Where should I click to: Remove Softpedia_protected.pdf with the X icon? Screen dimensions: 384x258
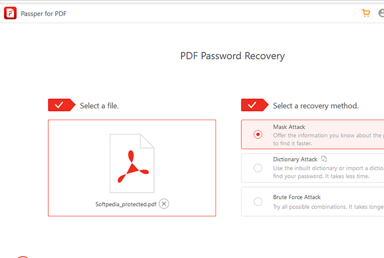(x=164, y=204)
